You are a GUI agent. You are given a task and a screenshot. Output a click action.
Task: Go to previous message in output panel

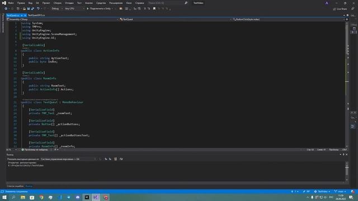106,159
